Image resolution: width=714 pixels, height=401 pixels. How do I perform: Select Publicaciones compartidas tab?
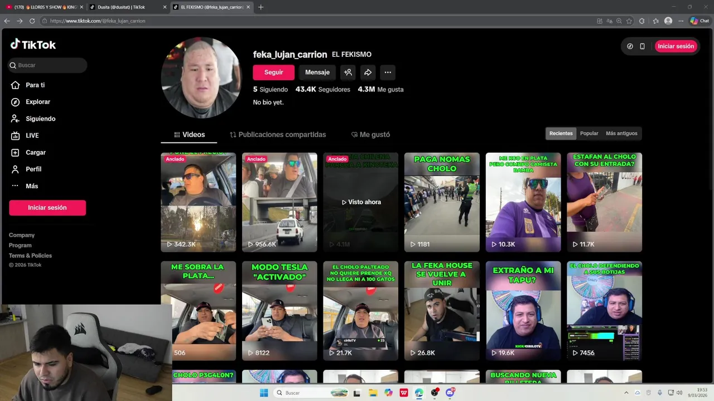278,135
